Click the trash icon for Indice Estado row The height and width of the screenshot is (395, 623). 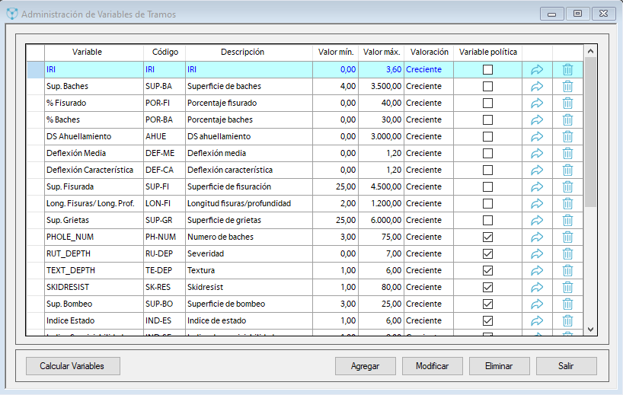(567, 320)
